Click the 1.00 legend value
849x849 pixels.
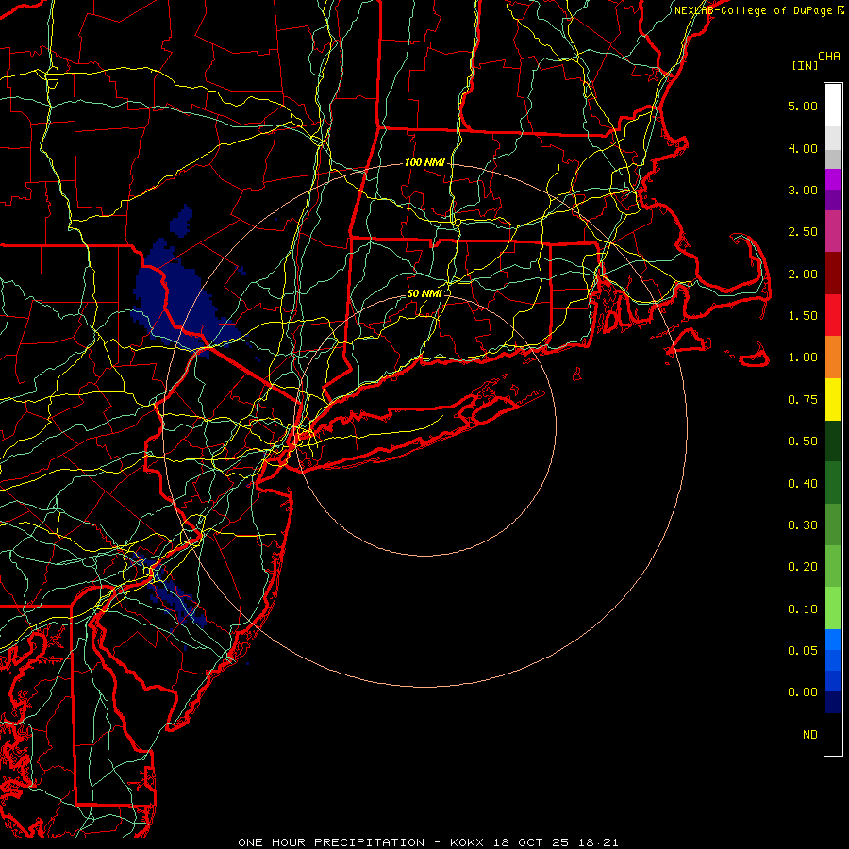pos(803,358)
